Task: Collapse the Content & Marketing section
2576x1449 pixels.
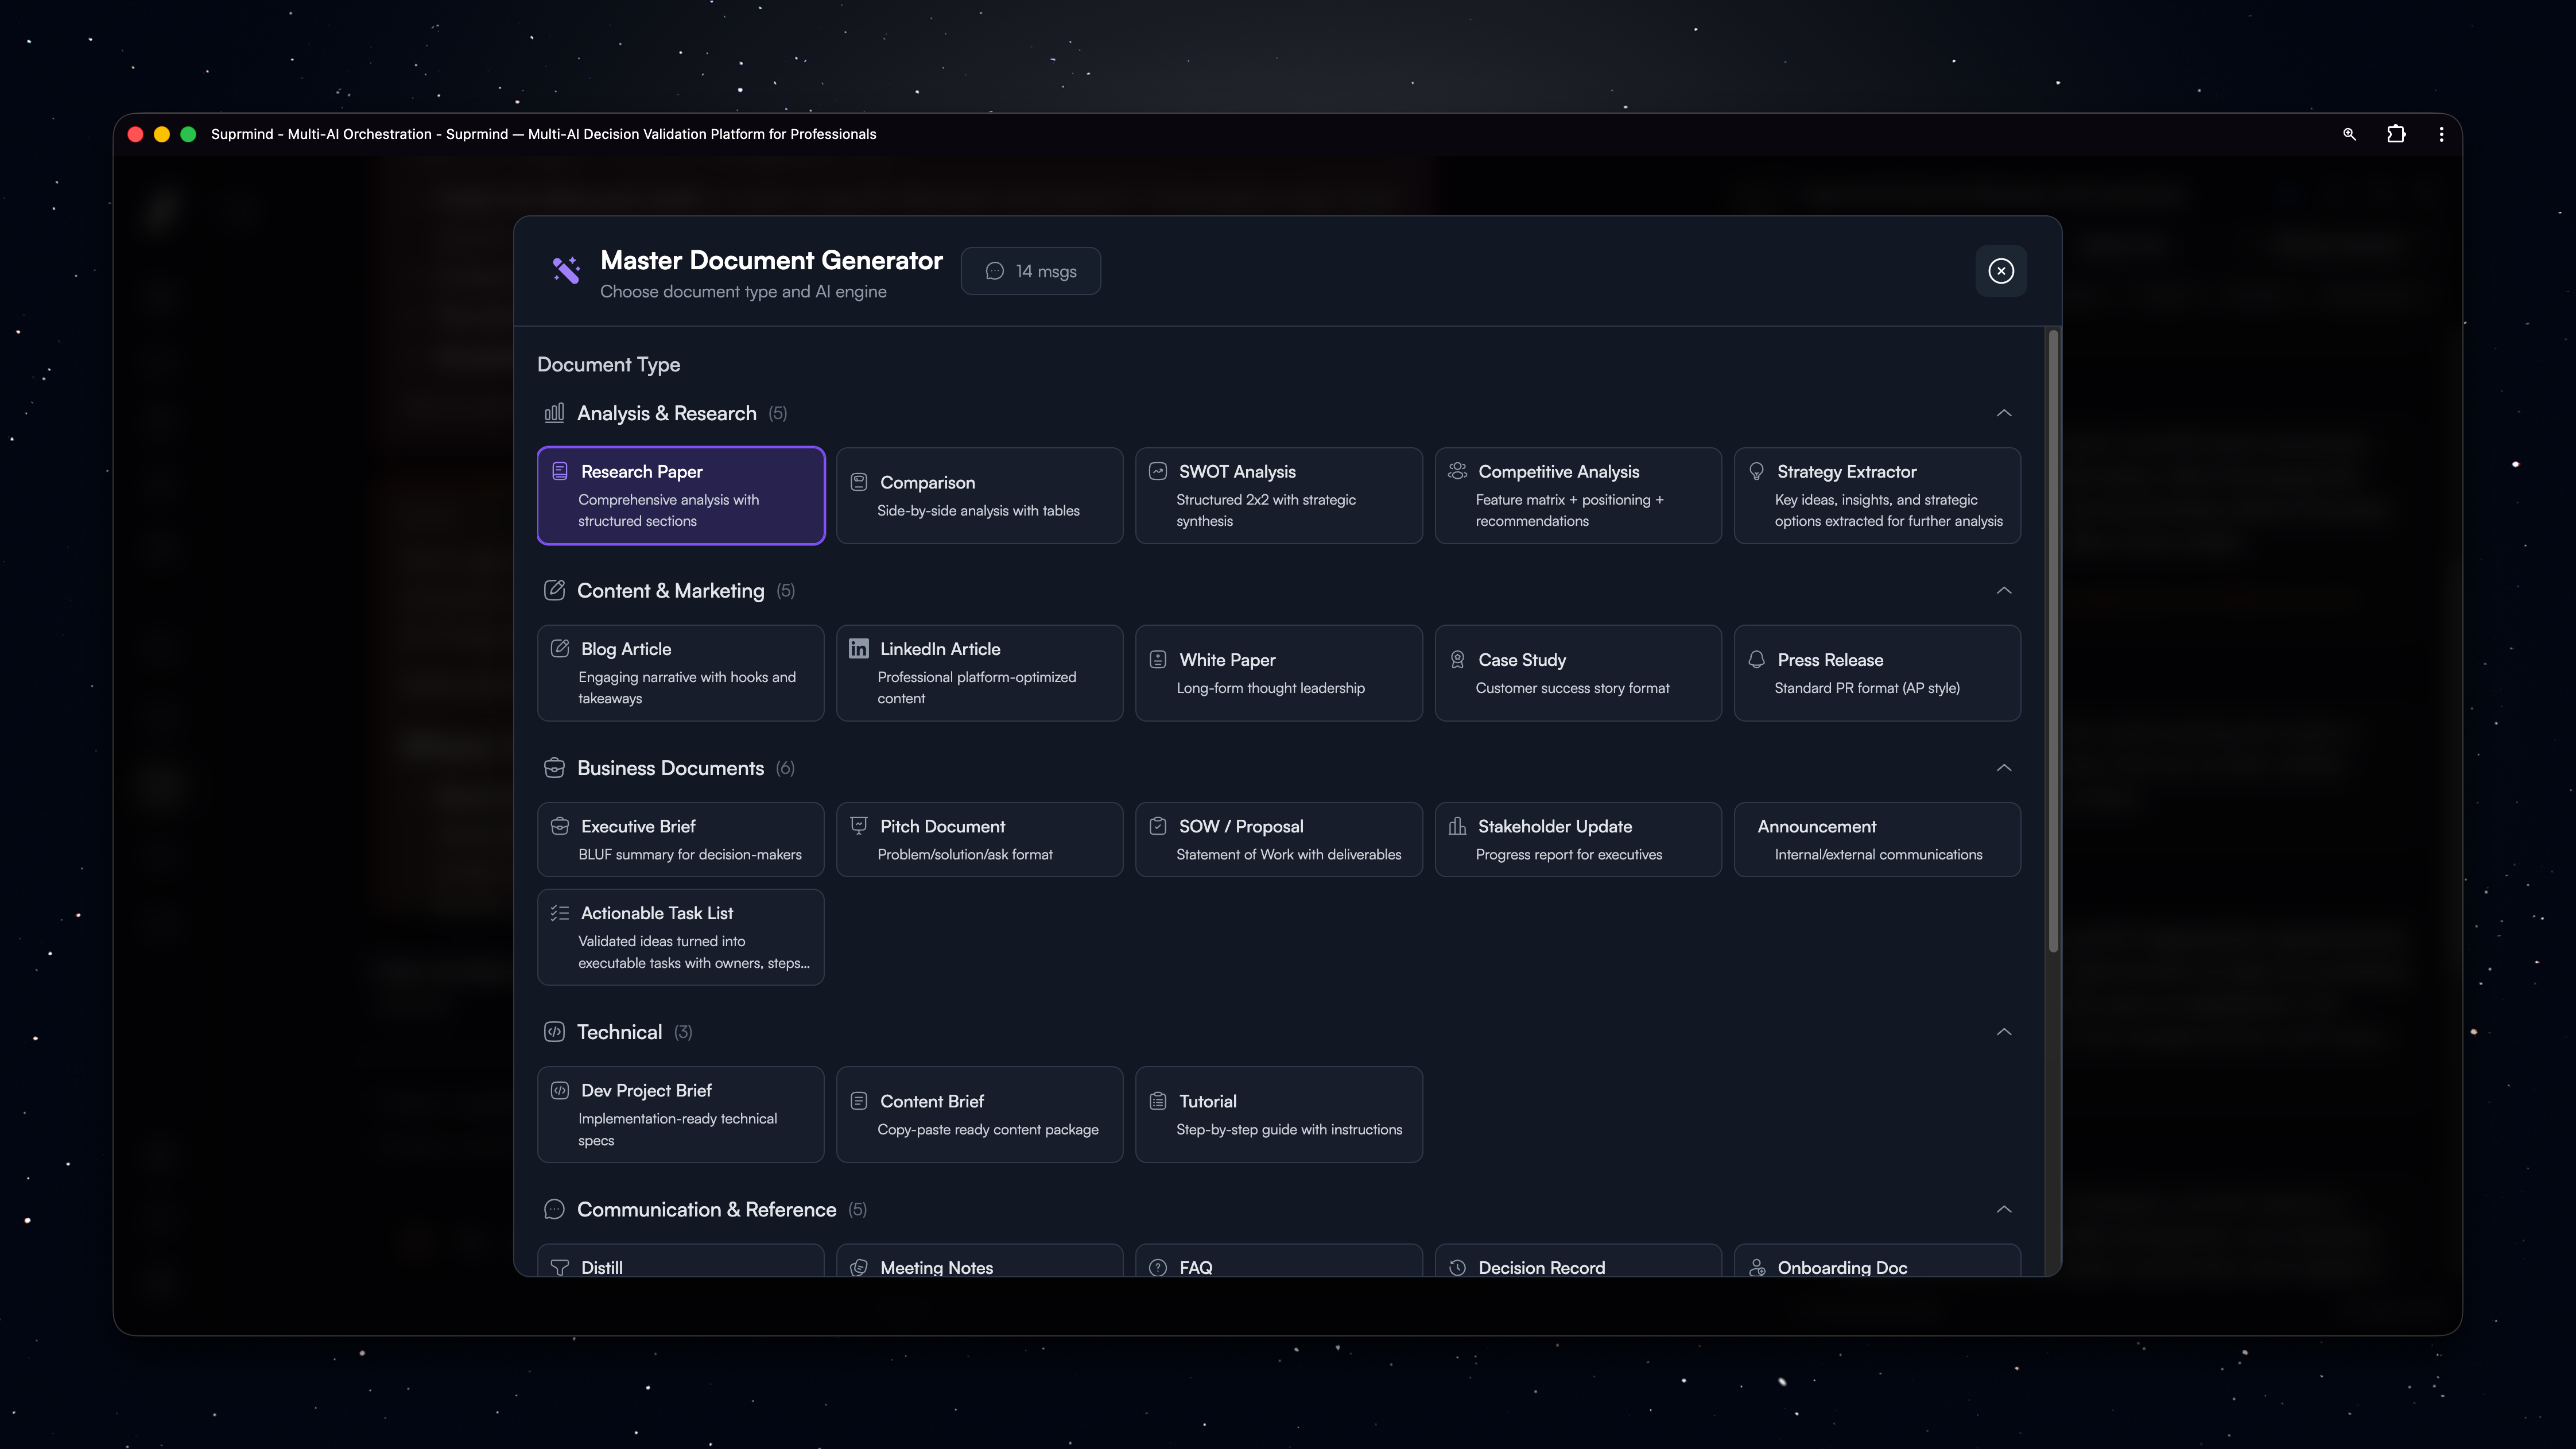Action: (2004, 590)
